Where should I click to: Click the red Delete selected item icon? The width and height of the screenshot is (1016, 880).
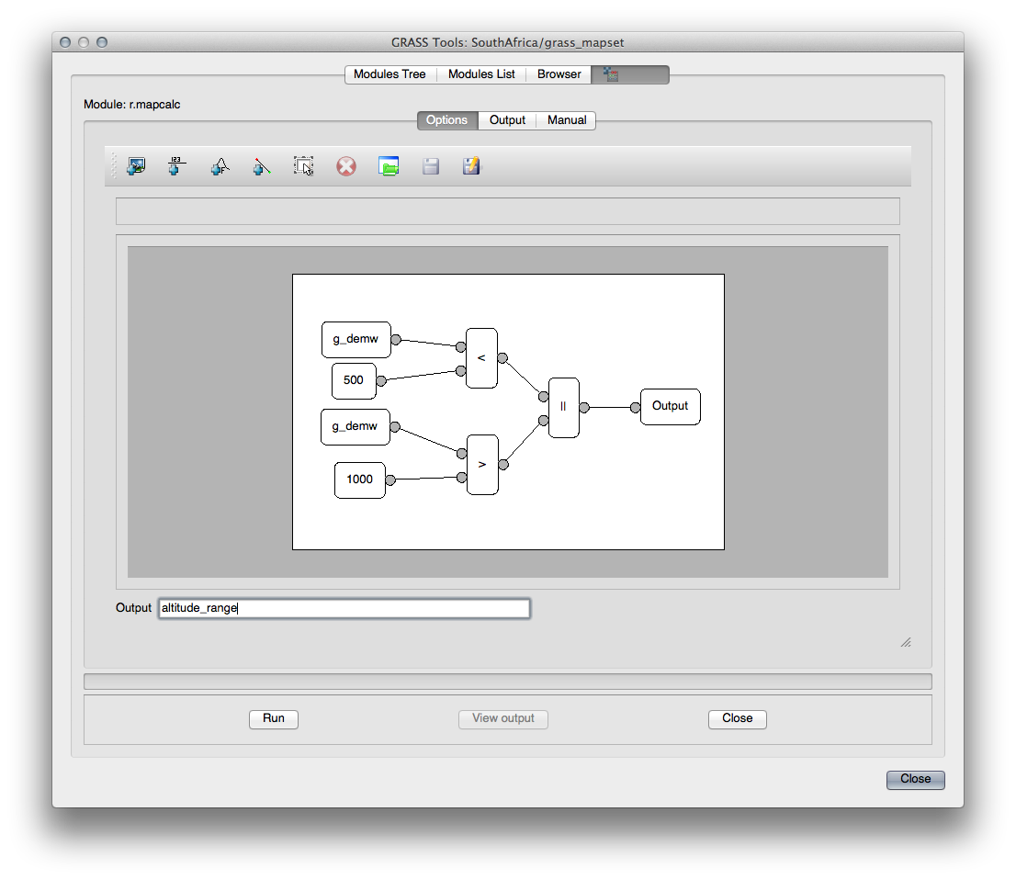pyautogui.click(x=345, y=166)
